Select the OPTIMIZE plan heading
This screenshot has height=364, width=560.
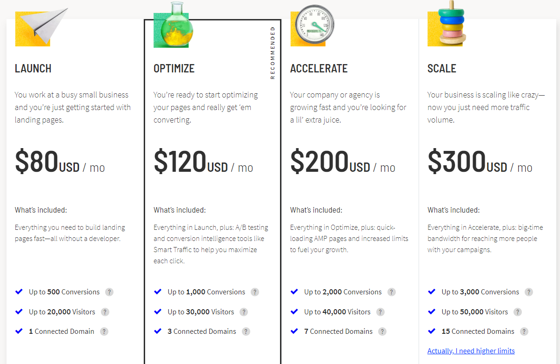point(174,69)
